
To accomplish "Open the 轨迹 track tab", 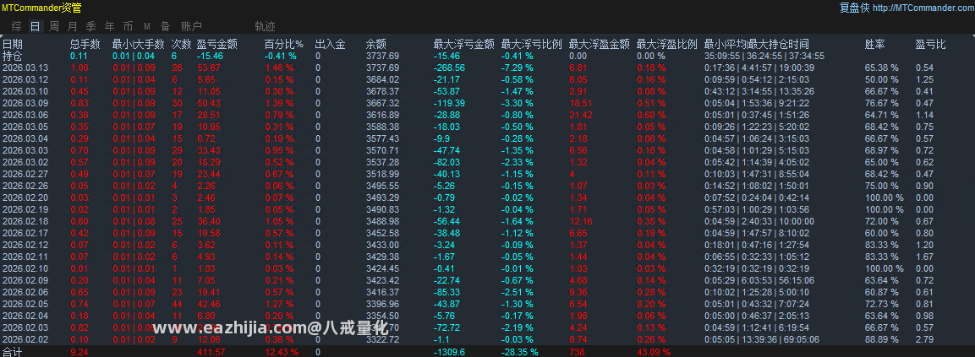I will 265,27.
